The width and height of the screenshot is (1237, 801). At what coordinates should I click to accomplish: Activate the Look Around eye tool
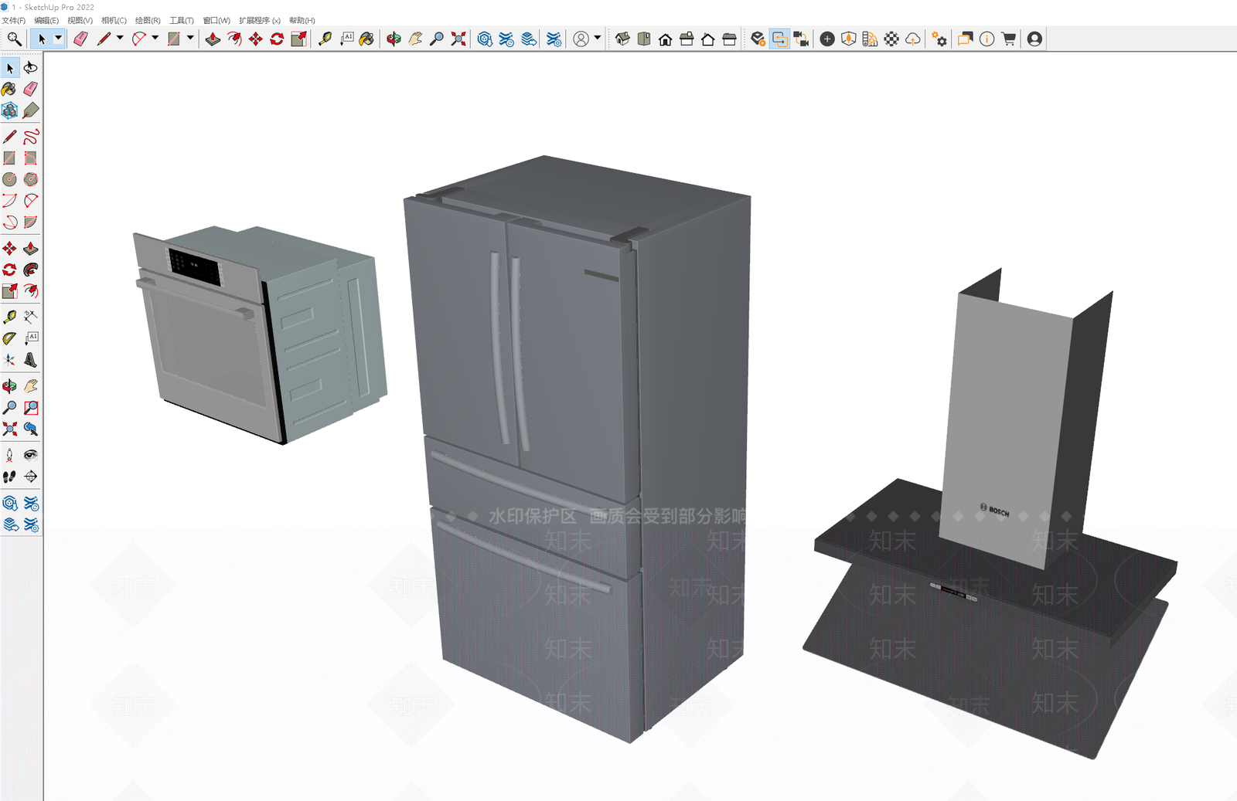pos(31,454)
